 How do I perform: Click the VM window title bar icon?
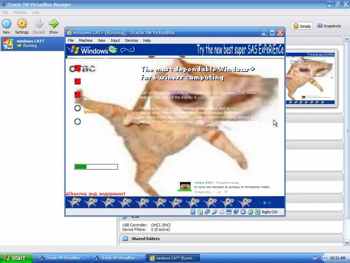coord(69,33)
